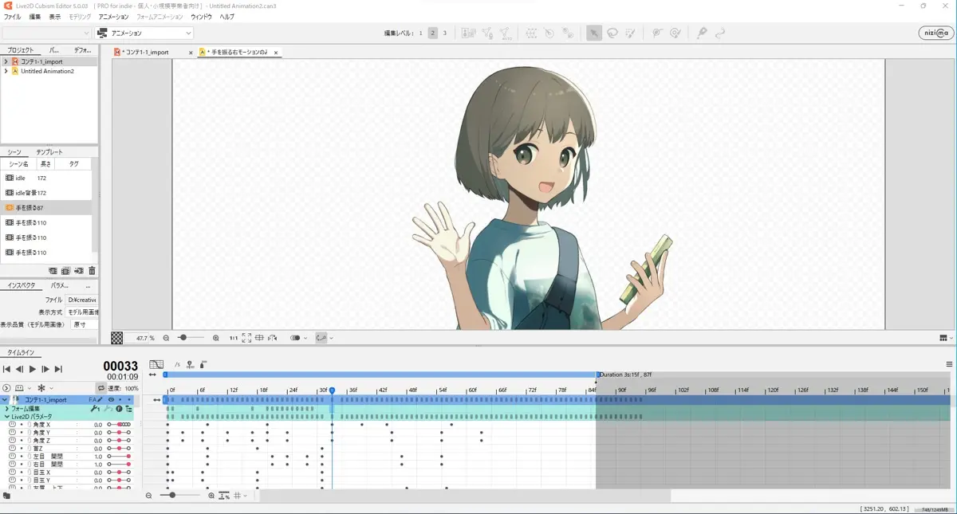Jump to the last frame
Image resolution: width=957 pixels, height=514 pixels.
pyautogui.click(x=58, y=369)
